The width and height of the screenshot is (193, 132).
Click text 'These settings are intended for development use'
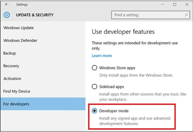135,43
